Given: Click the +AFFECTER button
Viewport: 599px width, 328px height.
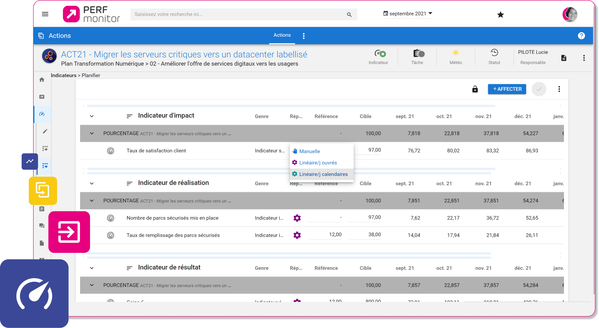Looking at the screenshot, I should (507, 89).
